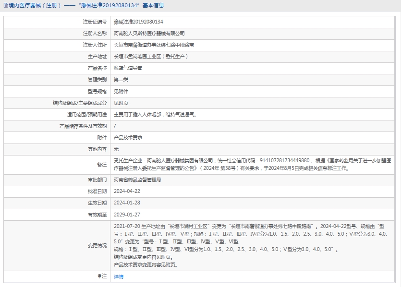The image size is (402, 287).
Task: Click expiry date 2029-01-27
Action: tap(127, 215)
